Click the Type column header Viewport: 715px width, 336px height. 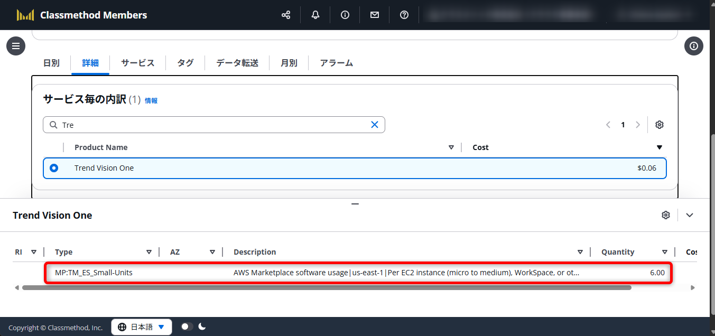point(64,252)
